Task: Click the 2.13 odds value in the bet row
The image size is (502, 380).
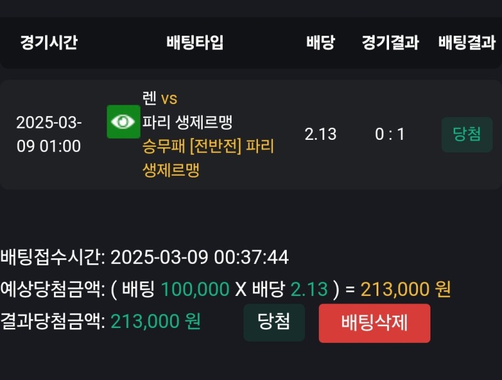Action: click(x=321, y=134)
